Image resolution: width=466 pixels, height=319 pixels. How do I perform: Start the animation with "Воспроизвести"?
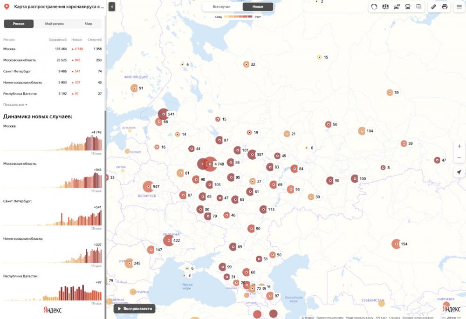pyautogui.click(x=134, y=309)
